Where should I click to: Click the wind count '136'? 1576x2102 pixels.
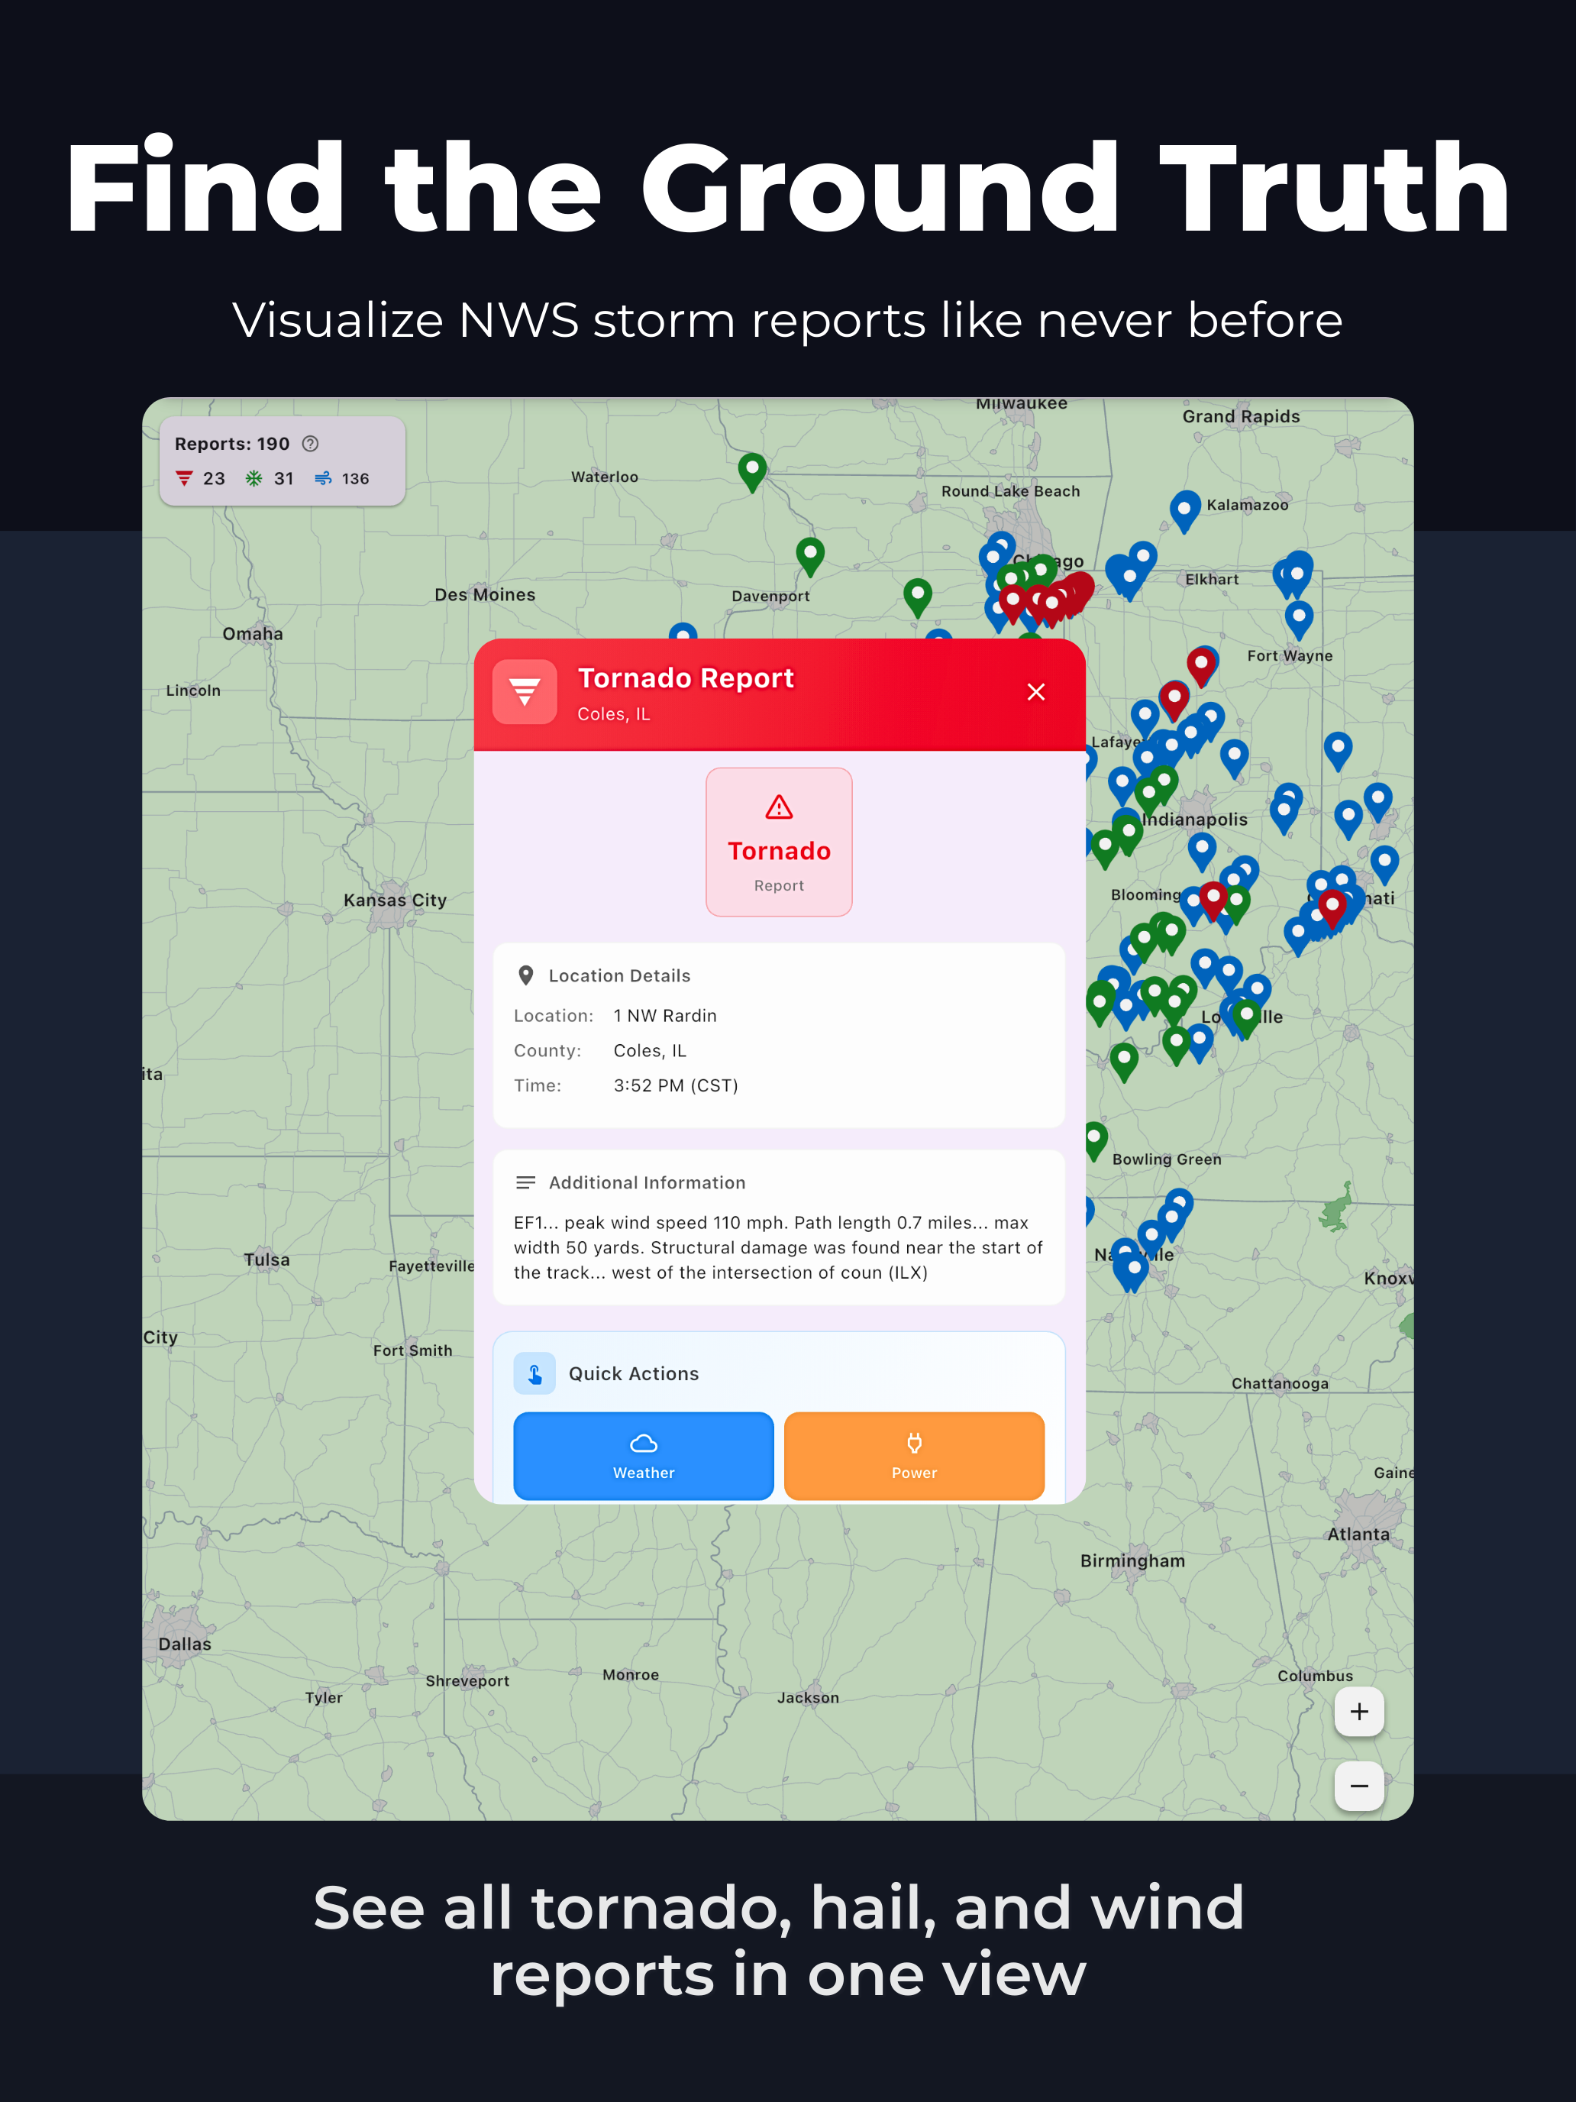point(355,479)
